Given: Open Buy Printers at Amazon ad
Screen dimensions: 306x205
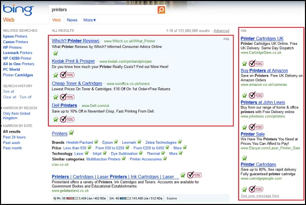Looking at the screenshot, I should 264,70.
